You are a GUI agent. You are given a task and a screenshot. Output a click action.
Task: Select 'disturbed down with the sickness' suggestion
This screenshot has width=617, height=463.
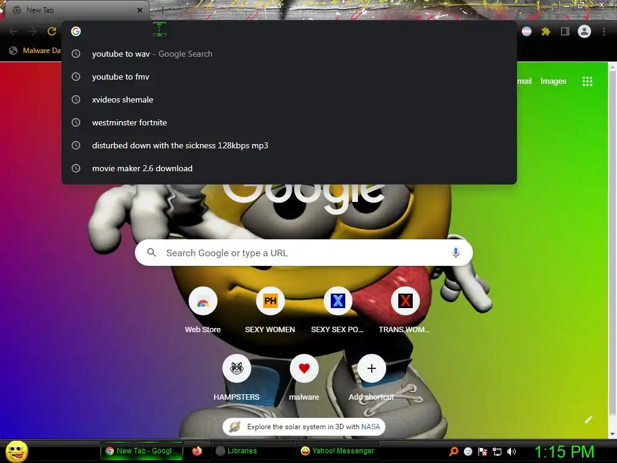(x=289, y=145)
